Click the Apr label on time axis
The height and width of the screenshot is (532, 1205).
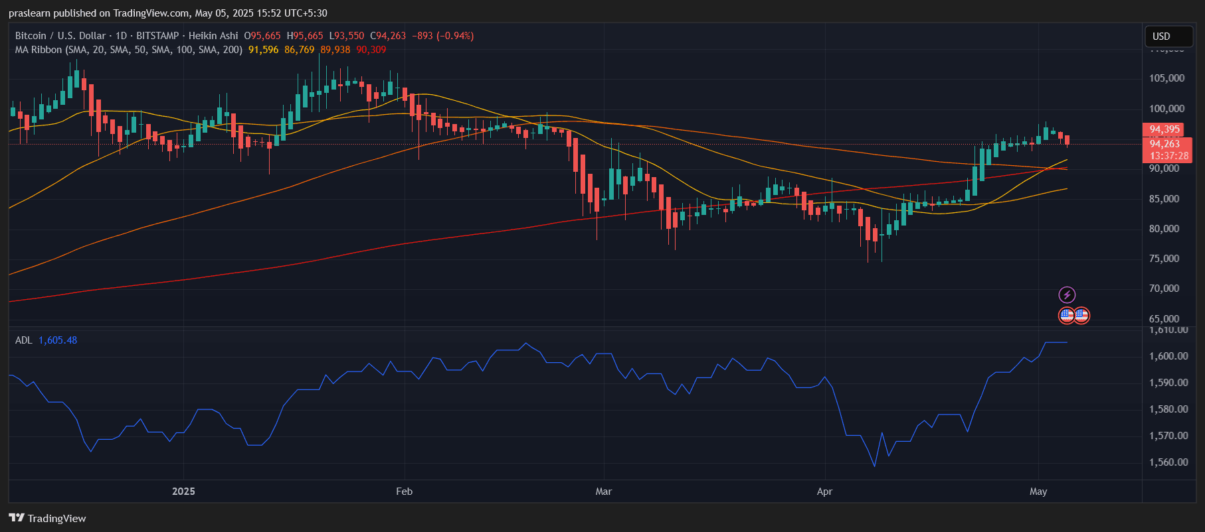pyautogui.click(x=824, y=492)
